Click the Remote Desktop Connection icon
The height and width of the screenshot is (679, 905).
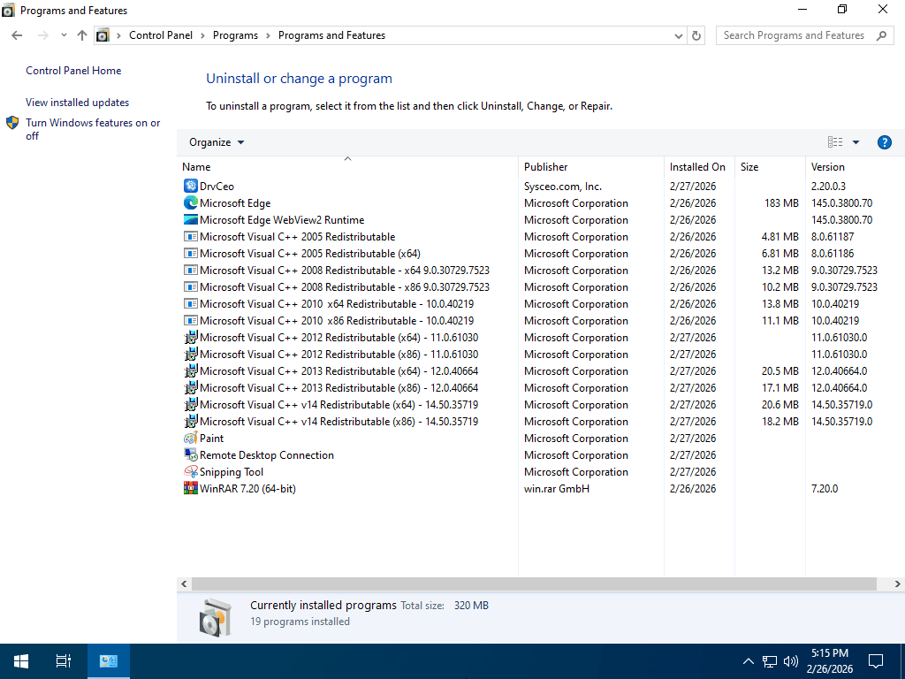point(191,455)
